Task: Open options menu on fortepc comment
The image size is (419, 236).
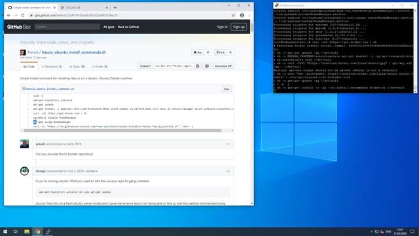Action: (x=228, y=171)
